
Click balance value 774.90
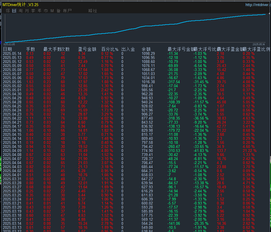[147, 151]
